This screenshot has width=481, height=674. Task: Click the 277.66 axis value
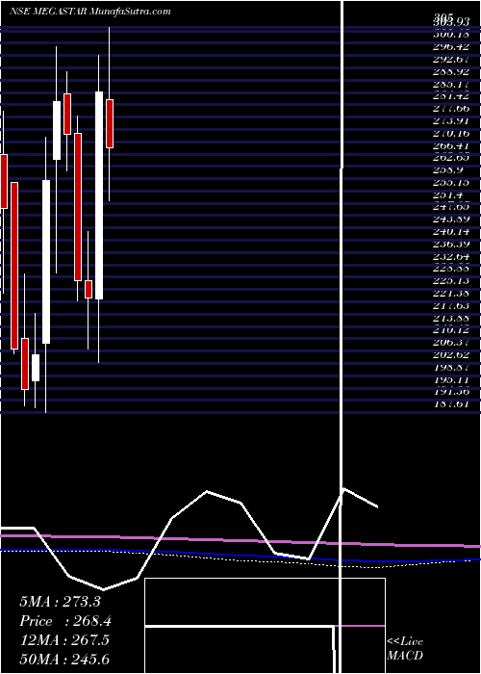click(451, 108)
